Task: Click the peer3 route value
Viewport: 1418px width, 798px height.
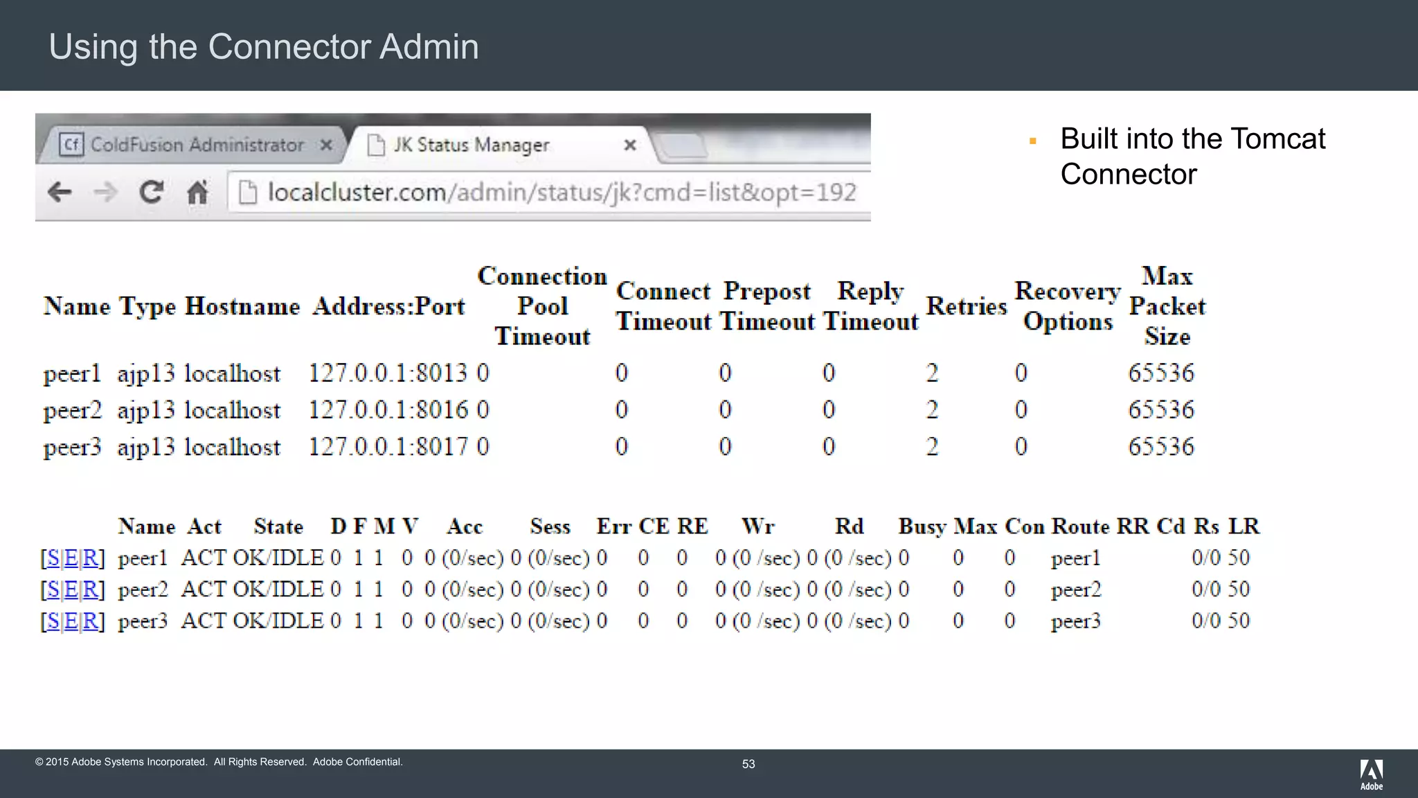Action: click(x=1075, y=622)
